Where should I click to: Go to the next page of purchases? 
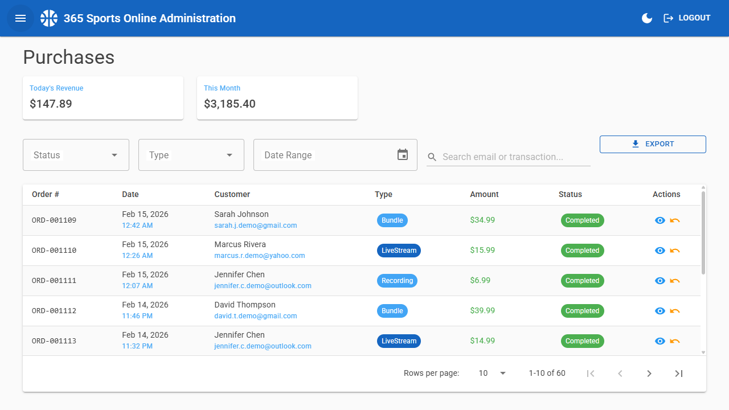point(649,374)
